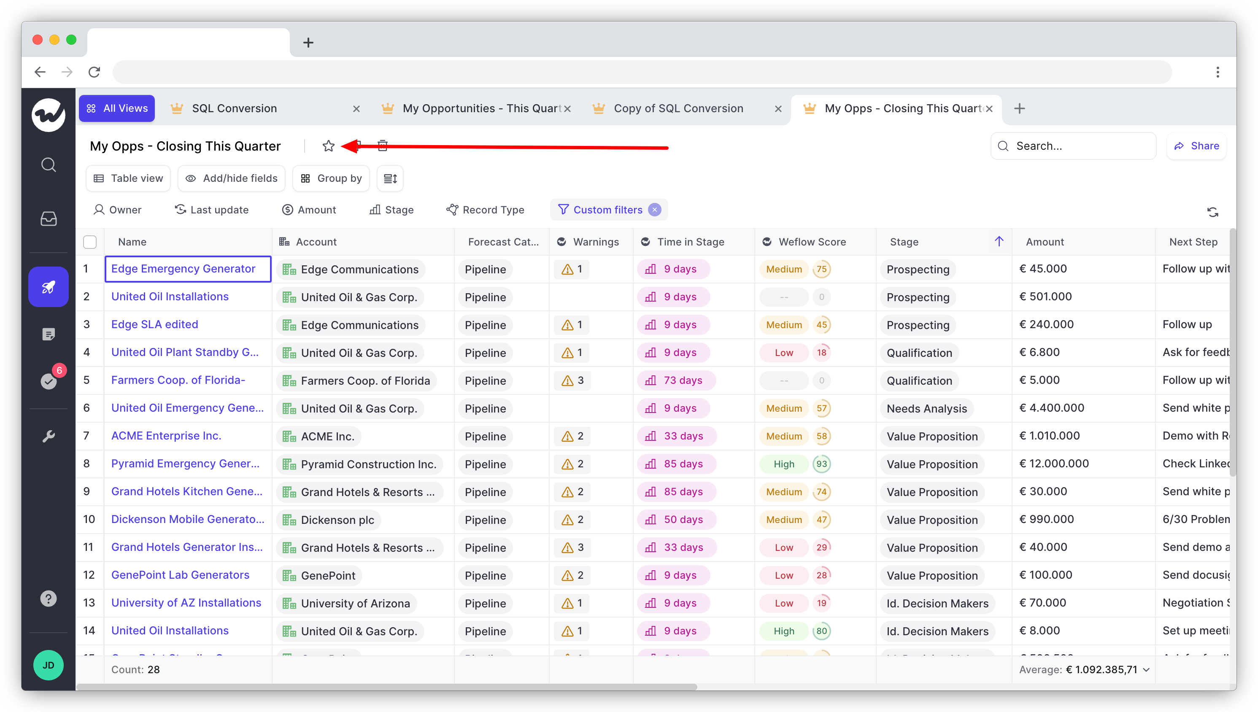The width and height of the screenshot is (1258, 712).
Task: Switch to SQL Conversion tab
Action: tap(235, 108)
